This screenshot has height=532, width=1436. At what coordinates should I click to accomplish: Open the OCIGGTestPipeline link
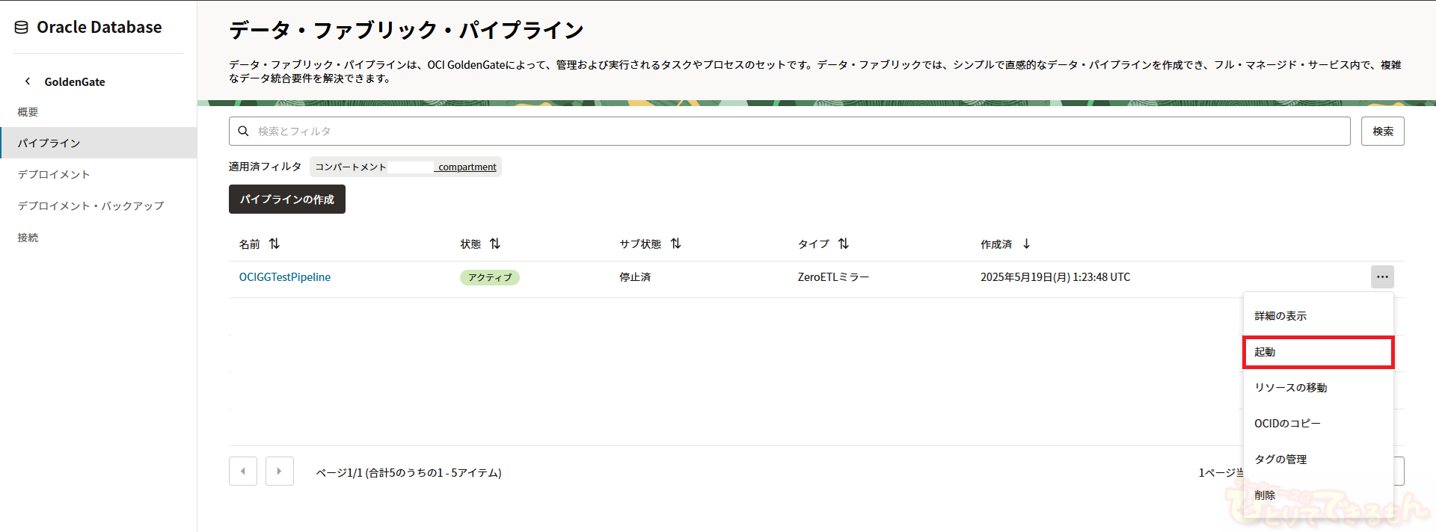tap(285, 277)
